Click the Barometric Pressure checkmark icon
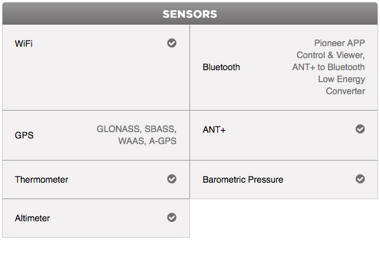This screenshot has width=380, height=256. 360,179
